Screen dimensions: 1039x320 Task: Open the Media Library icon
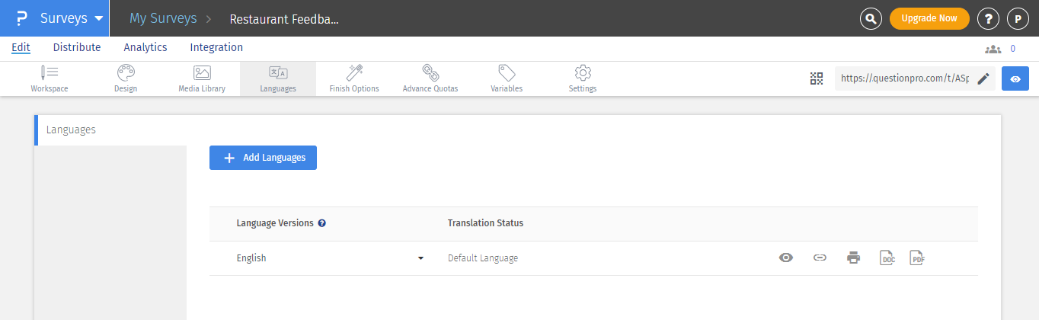coord(202,73)
